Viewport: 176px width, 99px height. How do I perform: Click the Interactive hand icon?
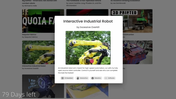pyautogui.click(x=78, y=78)
